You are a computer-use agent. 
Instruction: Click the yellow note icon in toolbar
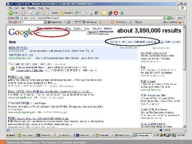click(x=104, y=13)
